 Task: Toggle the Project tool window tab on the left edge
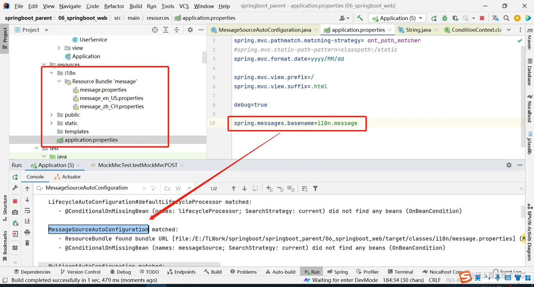[5, 39]
